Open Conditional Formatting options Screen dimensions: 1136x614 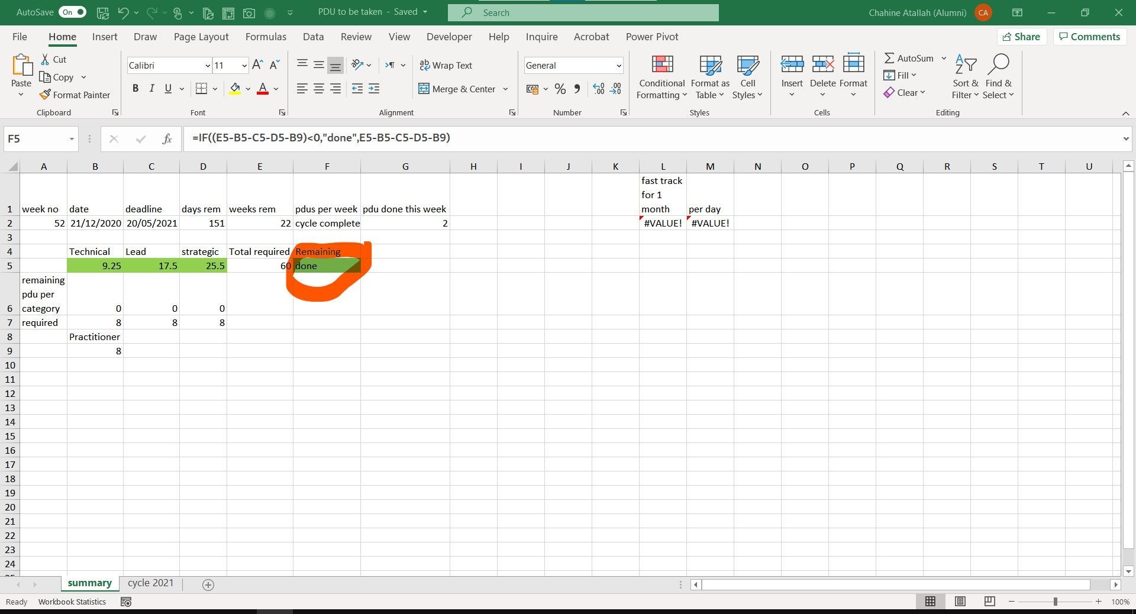click(661, 77)
